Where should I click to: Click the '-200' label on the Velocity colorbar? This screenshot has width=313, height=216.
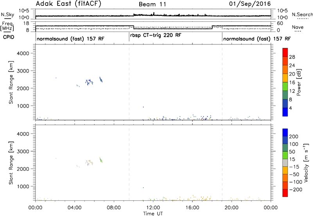click(296, 189)
